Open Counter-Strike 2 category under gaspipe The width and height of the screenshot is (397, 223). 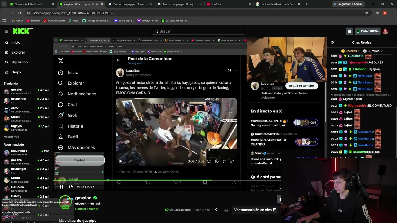coord(87,209)
